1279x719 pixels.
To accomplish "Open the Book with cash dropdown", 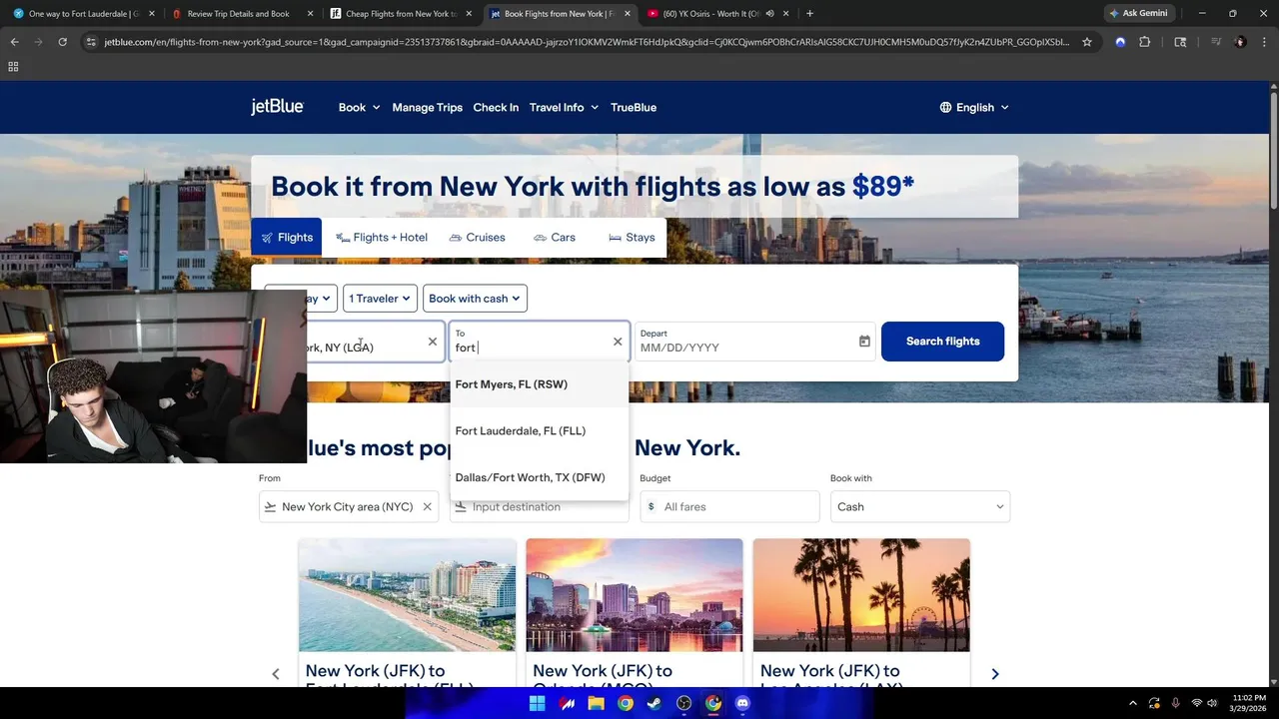I will (475, 299).
